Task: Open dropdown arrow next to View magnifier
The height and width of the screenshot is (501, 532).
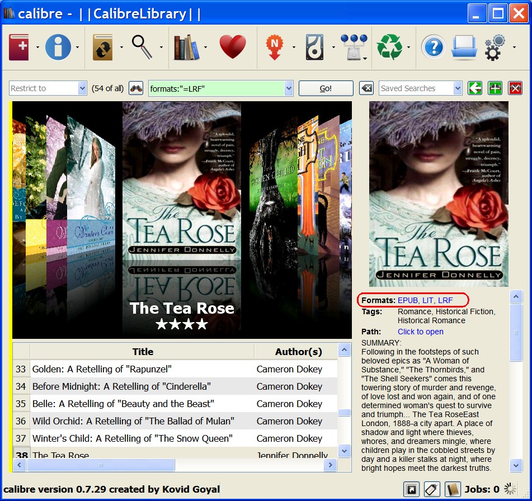Action: pyautogui.click(x=161, y=47)
